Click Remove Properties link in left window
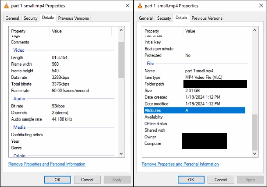This screenshot has width=267, height=187. tap(47, 164)
